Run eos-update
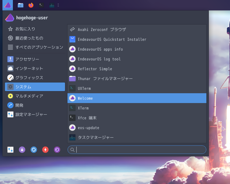The width and height of the screenshot is (230, 184). point(137,128)
